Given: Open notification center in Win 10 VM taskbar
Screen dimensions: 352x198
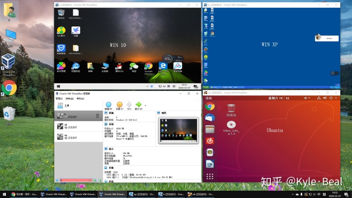Looking at the screenshot, I should (196, 87).
